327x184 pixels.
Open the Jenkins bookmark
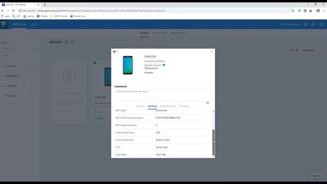pos(29,16)
